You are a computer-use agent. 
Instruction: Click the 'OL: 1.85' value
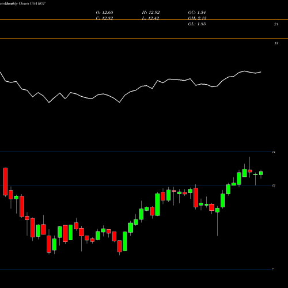click(x=197, y=24)
